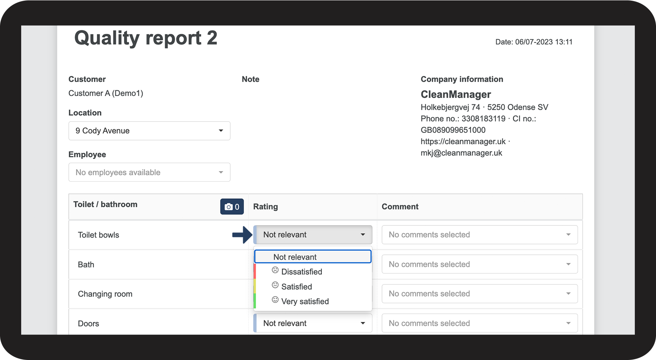656x360 pixels.
Task: Click the Bath row label
Action: point(86,265)
